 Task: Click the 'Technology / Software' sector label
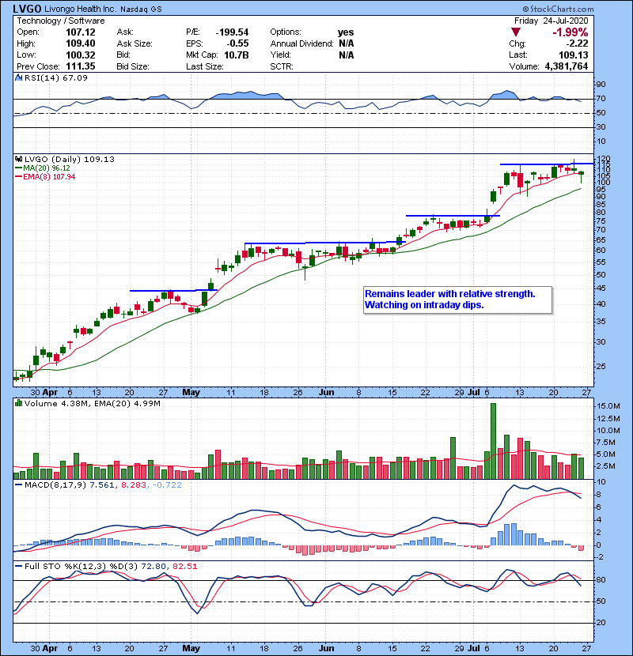[x=61, y=21]
